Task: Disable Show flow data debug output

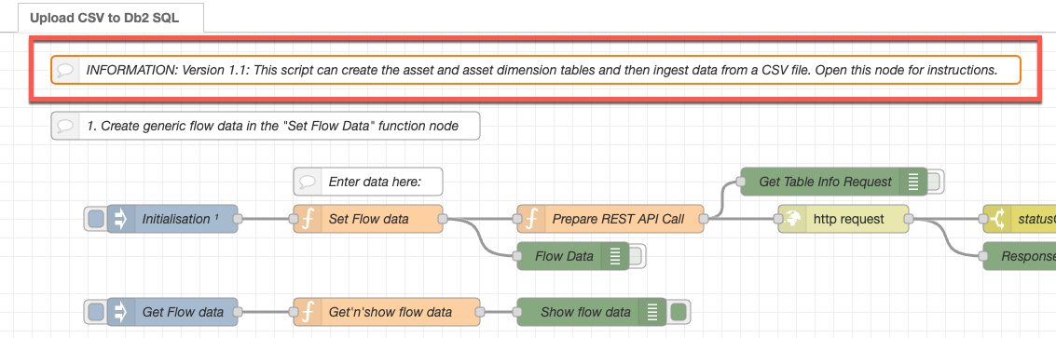Action: pos(679,312)
